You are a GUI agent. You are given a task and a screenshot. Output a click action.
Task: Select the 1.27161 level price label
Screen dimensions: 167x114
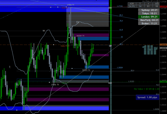click(120, 6)
